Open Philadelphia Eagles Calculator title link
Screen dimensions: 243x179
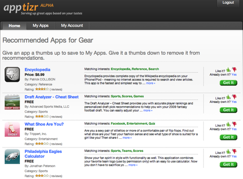[x=43, y=154]
